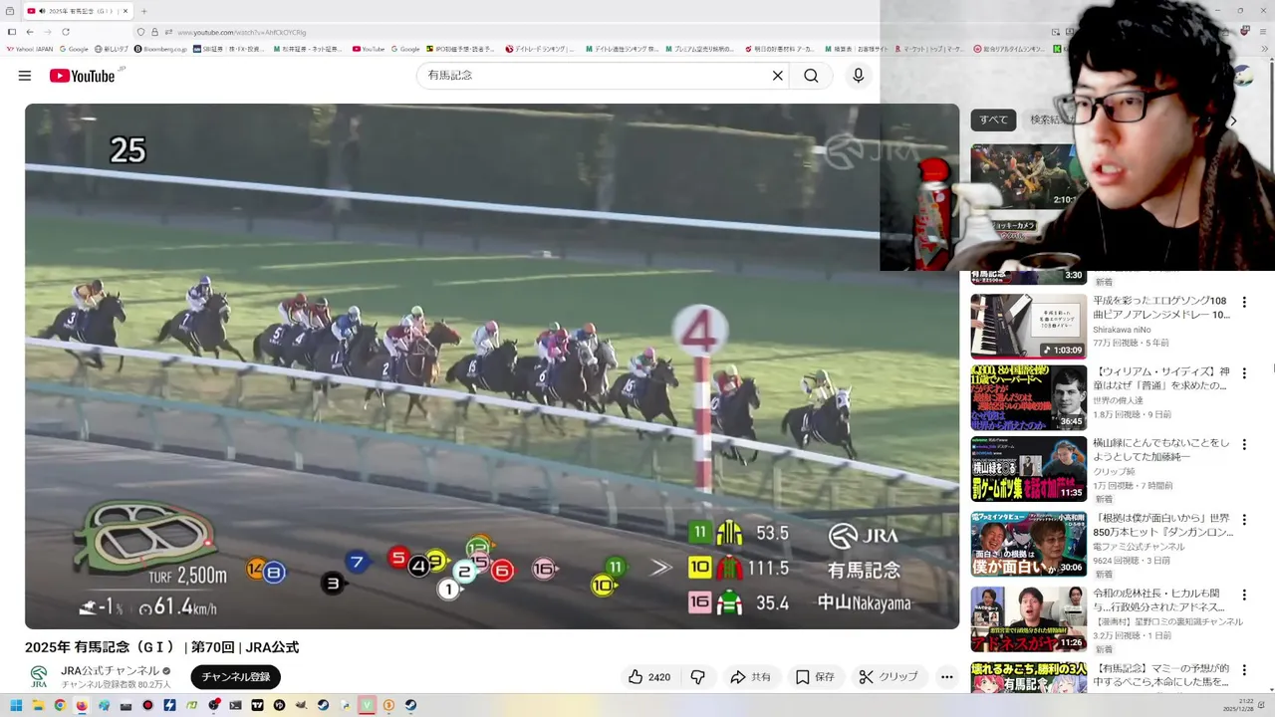
Task: Open the ウィリアム・サイディズ video title
Action: [x=1160, y=379]
